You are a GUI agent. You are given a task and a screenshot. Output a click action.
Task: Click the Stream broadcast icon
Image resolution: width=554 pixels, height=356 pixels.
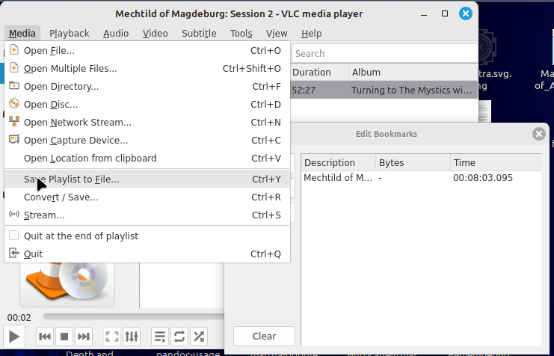click(x=14, y=215)
